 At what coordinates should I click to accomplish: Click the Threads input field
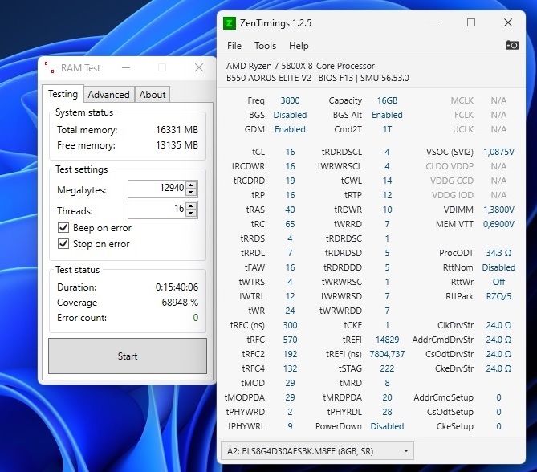157,210
